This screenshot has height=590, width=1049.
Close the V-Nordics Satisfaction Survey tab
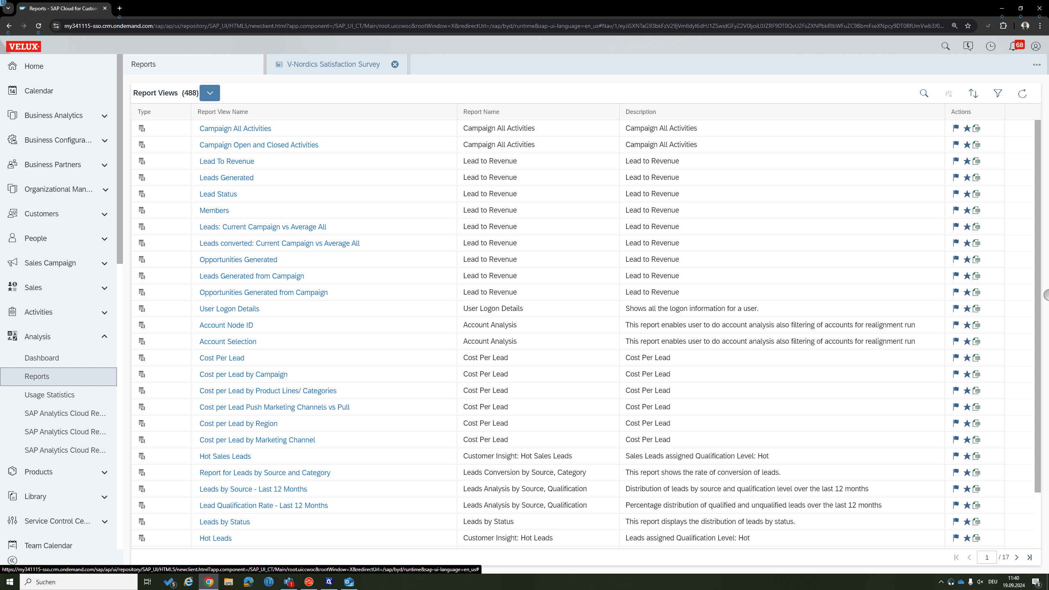pyautogui.click(x=395, y=64)
